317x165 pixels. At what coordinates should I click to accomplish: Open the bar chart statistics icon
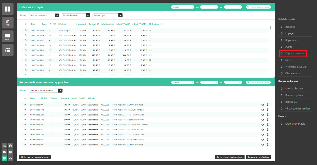(10, 158)
